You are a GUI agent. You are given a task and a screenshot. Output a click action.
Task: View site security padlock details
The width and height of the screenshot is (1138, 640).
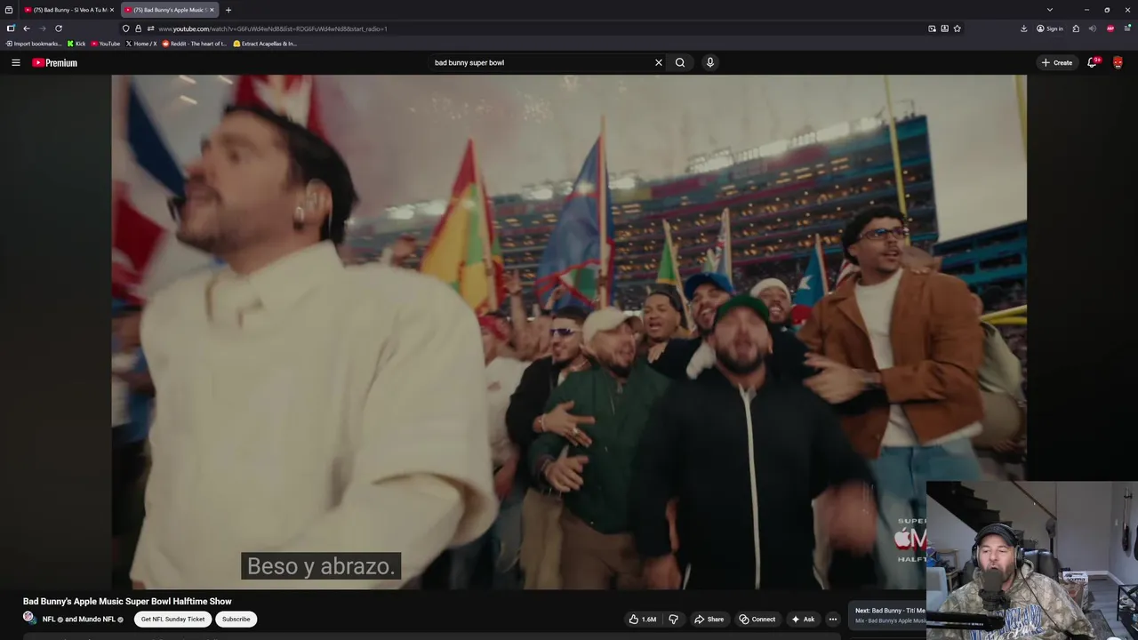tap(138, 28)
